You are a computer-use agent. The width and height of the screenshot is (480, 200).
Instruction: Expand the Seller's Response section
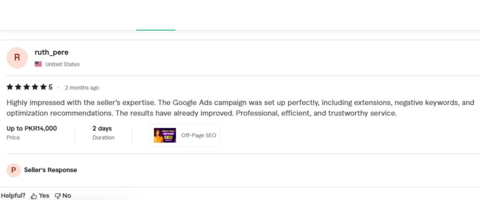pos(50,170)
